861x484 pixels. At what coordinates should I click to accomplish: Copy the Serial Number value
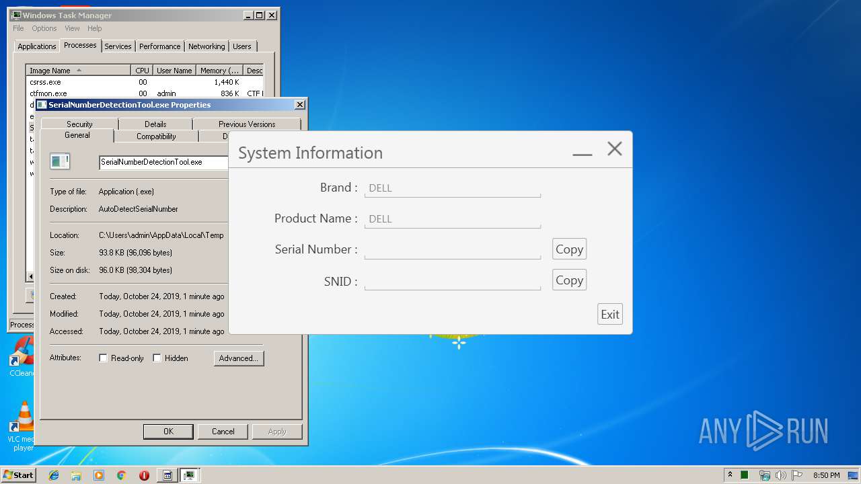(x=569, y=249)
